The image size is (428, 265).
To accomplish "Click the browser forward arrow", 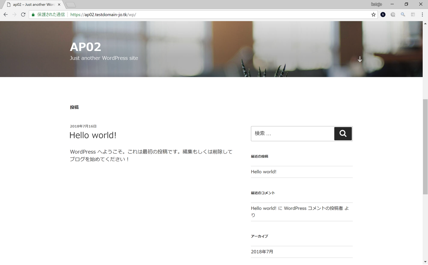I will pyautogui.click(x=14, y=15).
